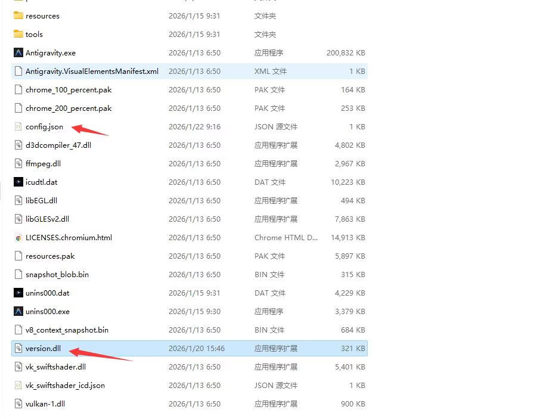Click the chrome_100_percent.pak file name
The image size is (543, 419).
pos(69,90)
